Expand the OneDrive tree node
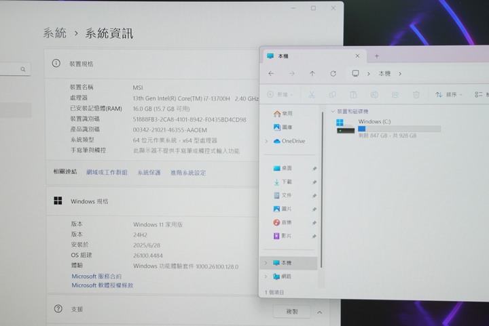 coord(266,141)
